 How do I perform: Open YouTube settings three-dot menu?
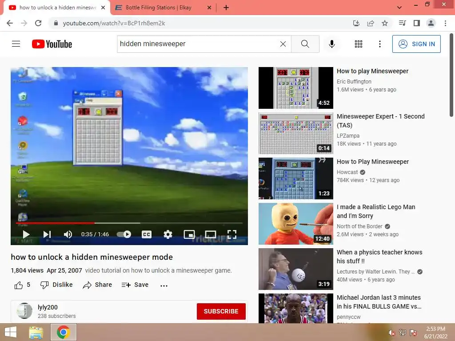click(379, 44)
